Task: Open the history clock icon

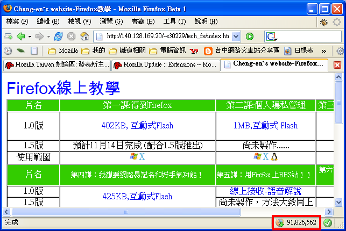Action: (8, 51)
